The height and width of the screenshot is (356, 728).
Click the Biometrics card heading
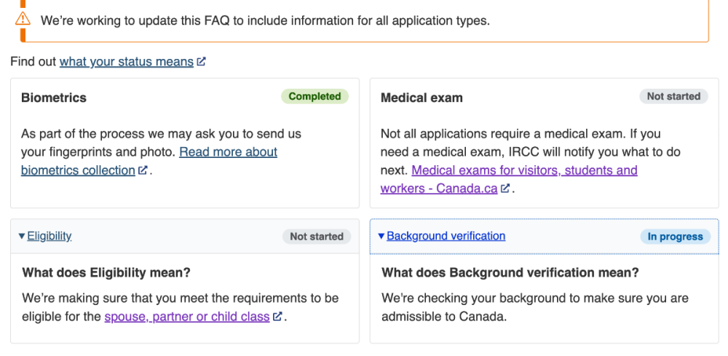[x=54, y=98]
